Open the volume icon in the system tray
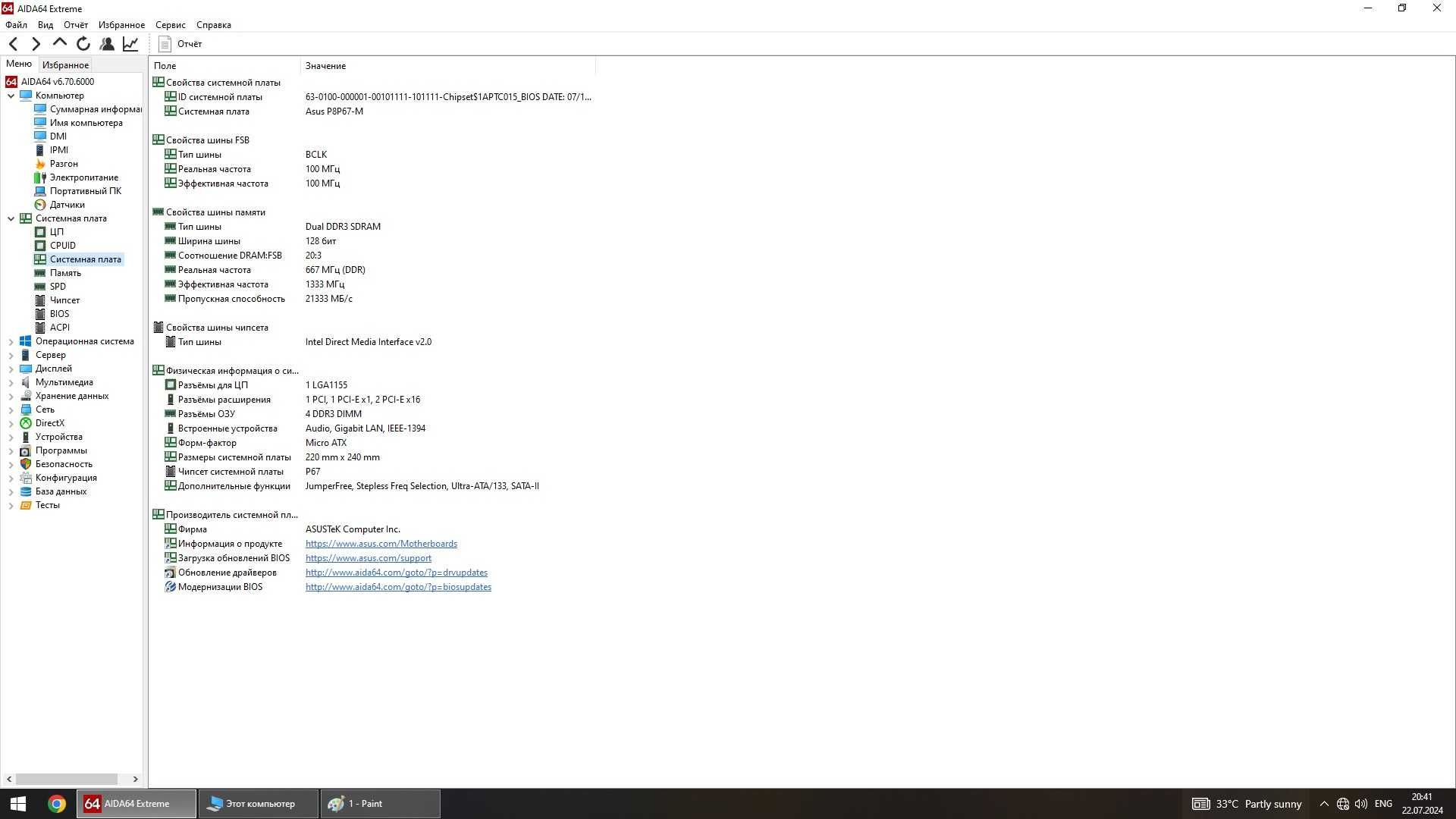1456x819 pixels. (1361, 804)
